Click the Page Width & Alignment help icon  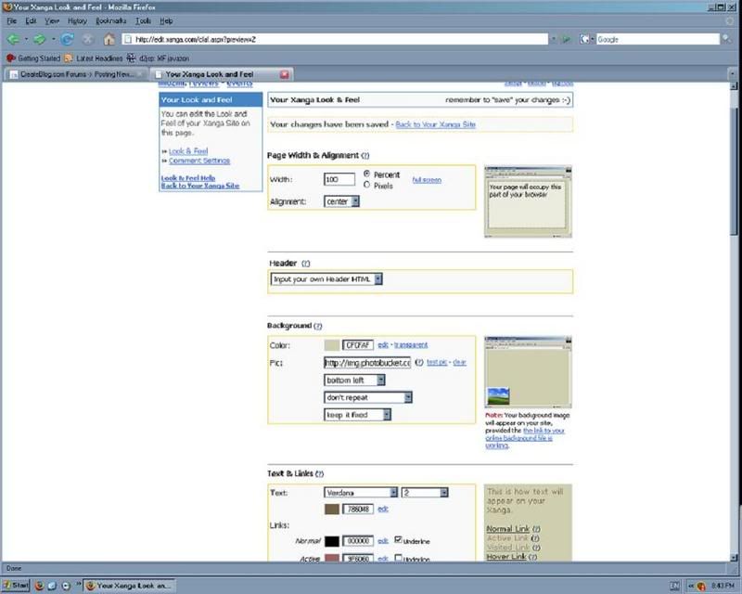coord(365,155)
